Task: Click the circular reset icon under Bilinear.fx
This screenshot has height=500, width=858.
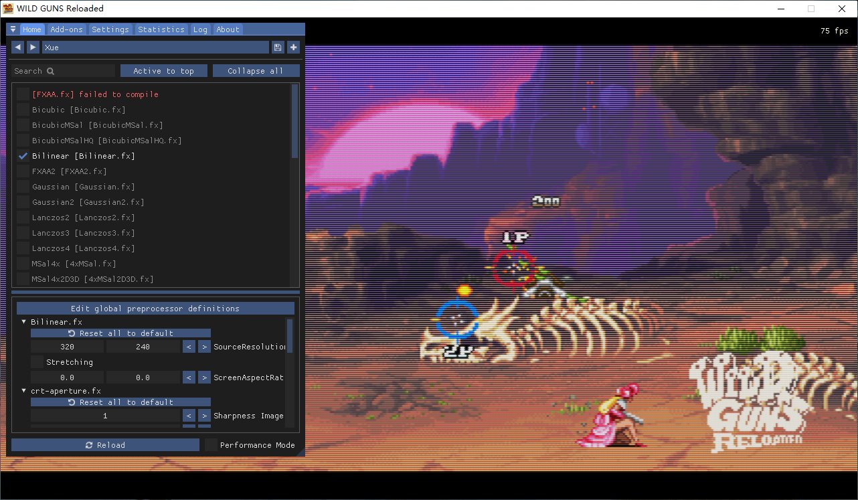Action: click(x=72, y=333)
